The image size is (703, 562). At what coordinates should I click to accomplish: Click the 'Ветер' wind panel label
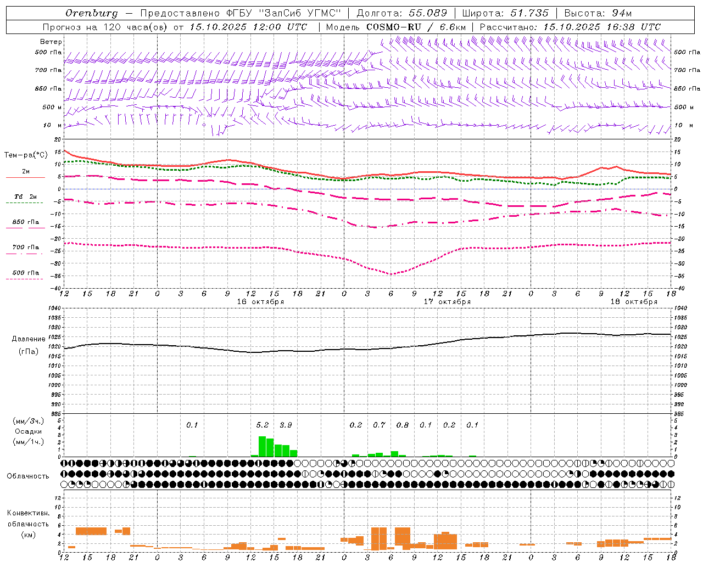tap(51, 42)
